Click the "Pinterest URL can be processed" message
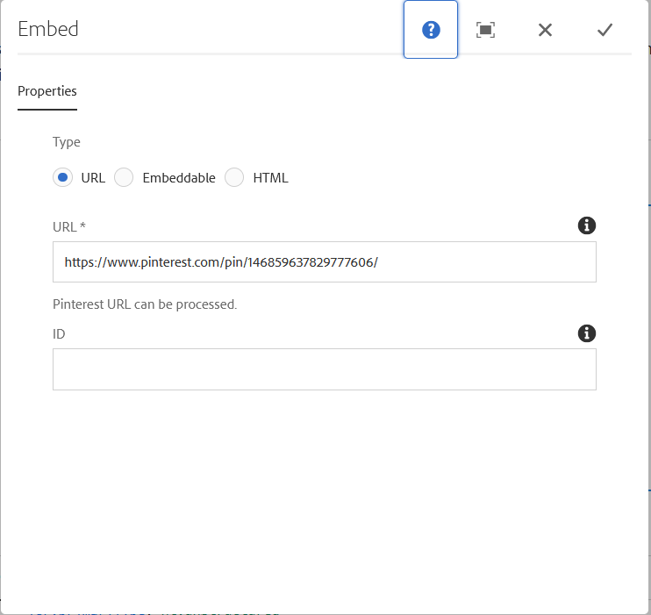This screenshot has height=615, width=651. (145, 304)
